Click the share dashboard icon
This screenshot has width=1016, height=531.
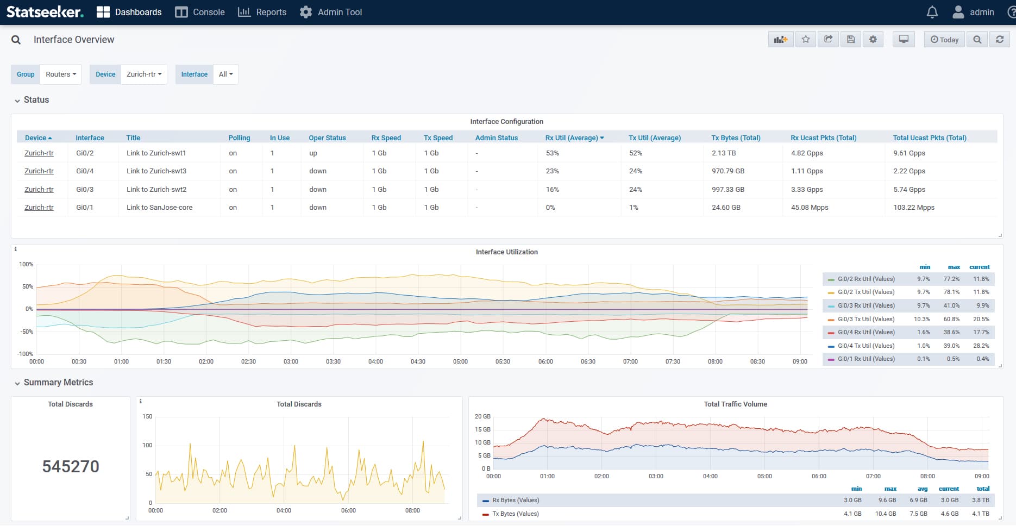click(x=828, y=40)
